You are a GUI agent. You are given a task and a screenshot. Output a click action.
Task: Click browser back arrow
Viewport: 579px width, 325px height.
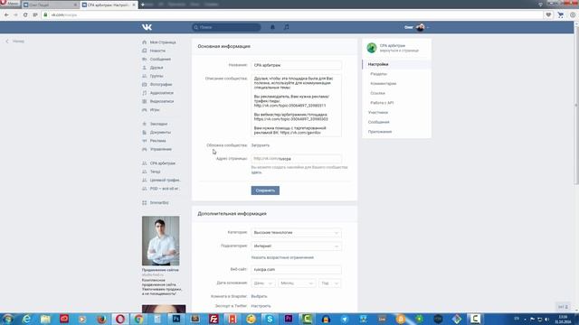tap(6, 14)
